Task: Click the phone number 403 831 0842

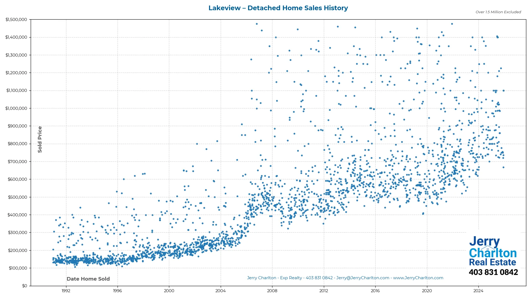Action: [493, 272]
